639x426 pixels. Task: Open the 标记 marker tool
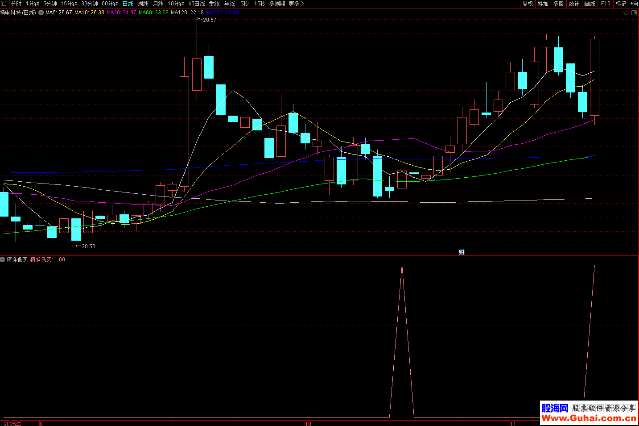pos(621,4)
